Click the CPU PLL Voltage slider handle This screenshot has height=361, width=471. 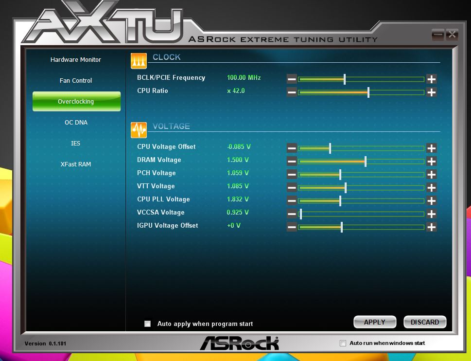340,200
